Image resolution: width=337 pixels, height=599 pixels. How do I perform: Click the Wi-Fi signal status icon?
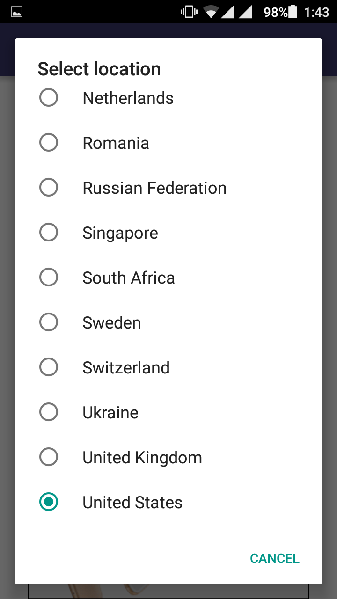[x=212, y=12]
